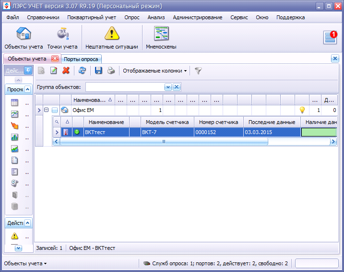Open Нештатные ситуации warning icon
This screenshot has width=344, height=272.
[112, 38]
